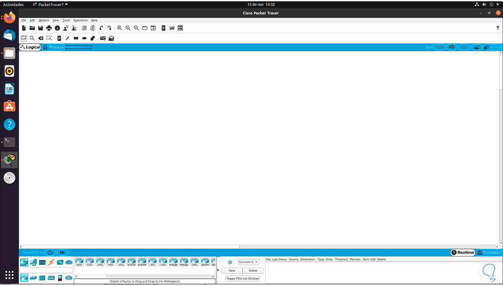The width and height of the screenshot is (503, 286).
Task: Zoom out of the workspace
Action: (136, 28)
